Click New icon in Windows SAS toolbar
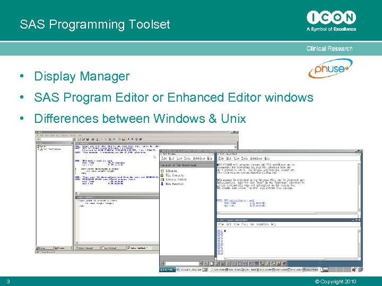Image resolution: width=382 pixels, height=286 pixels. 80,139
